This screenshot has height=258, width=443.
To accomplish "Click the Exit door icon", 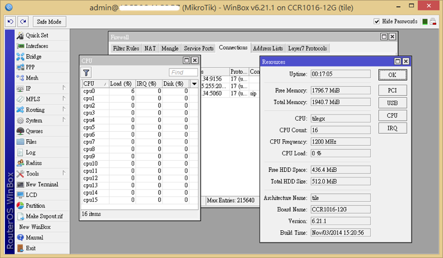I will pos(20,248).
